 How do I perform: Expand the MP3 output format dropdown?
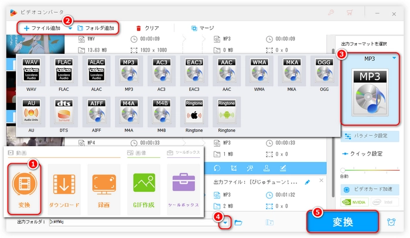tap(395, 58)
